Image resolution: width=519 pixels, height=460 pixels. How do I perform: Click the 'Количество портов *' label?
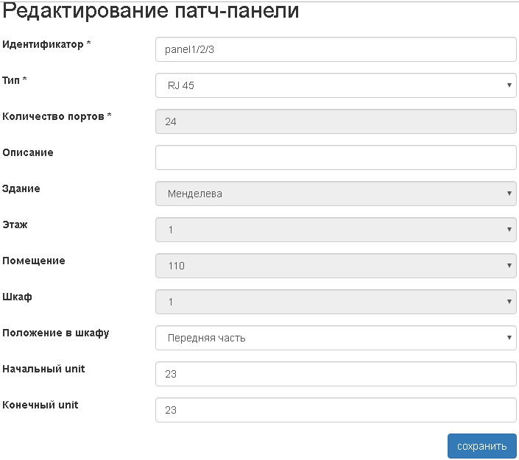[57, 116]
